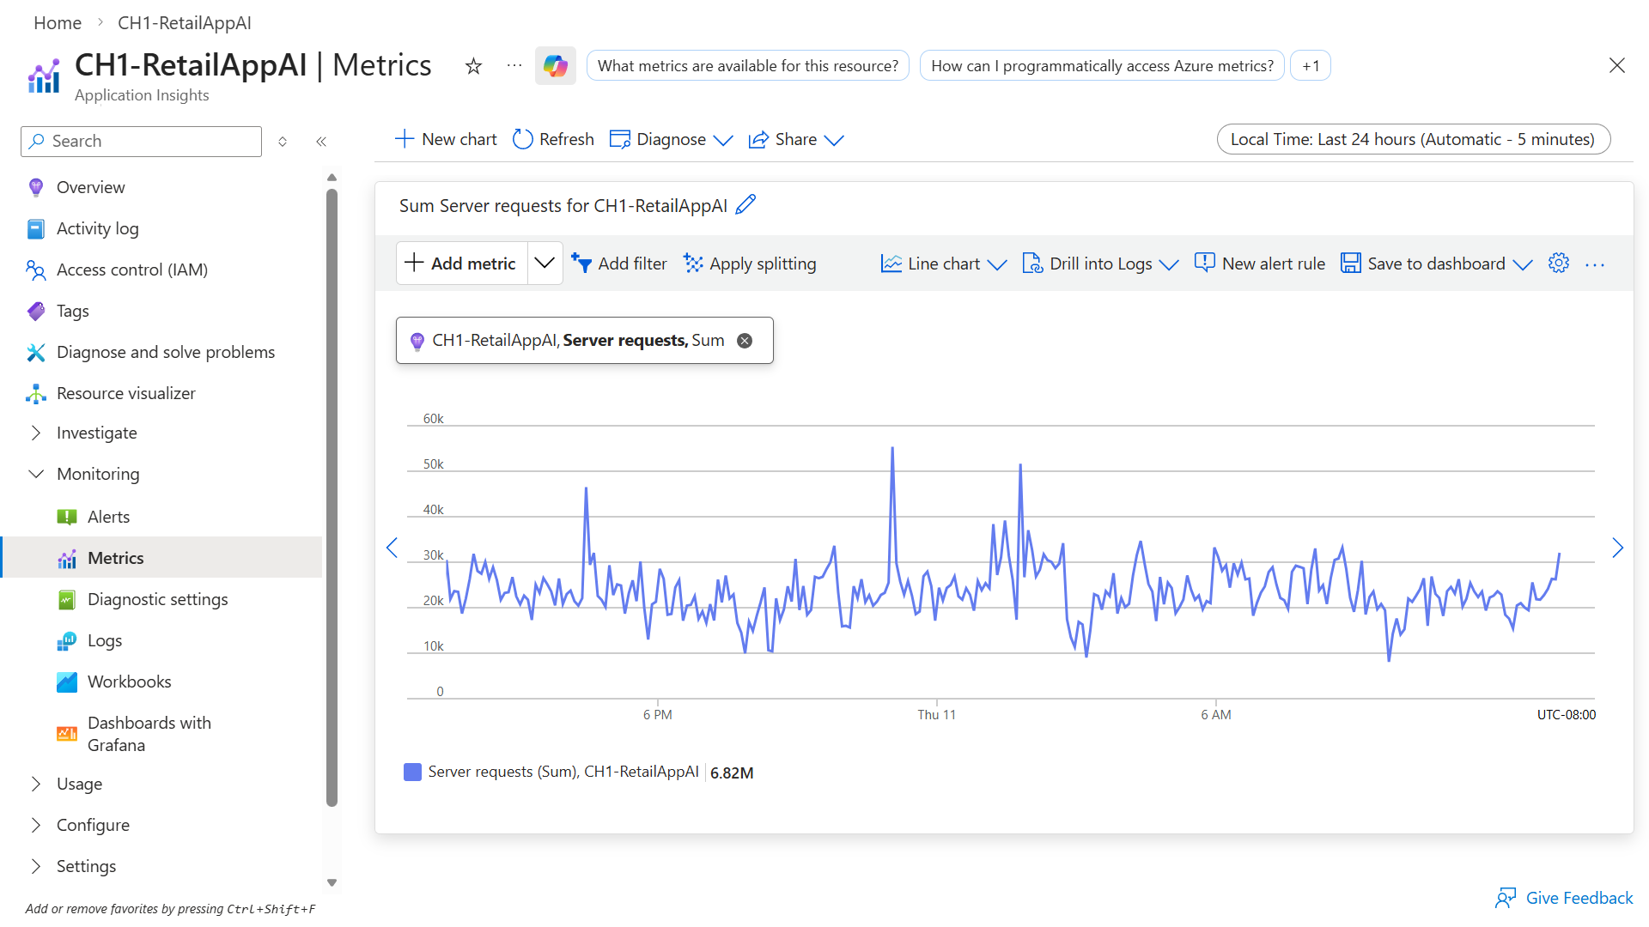Click the pencil icon to edit chart title
This screenshot has width=1649, height=927.
[745, 204]
